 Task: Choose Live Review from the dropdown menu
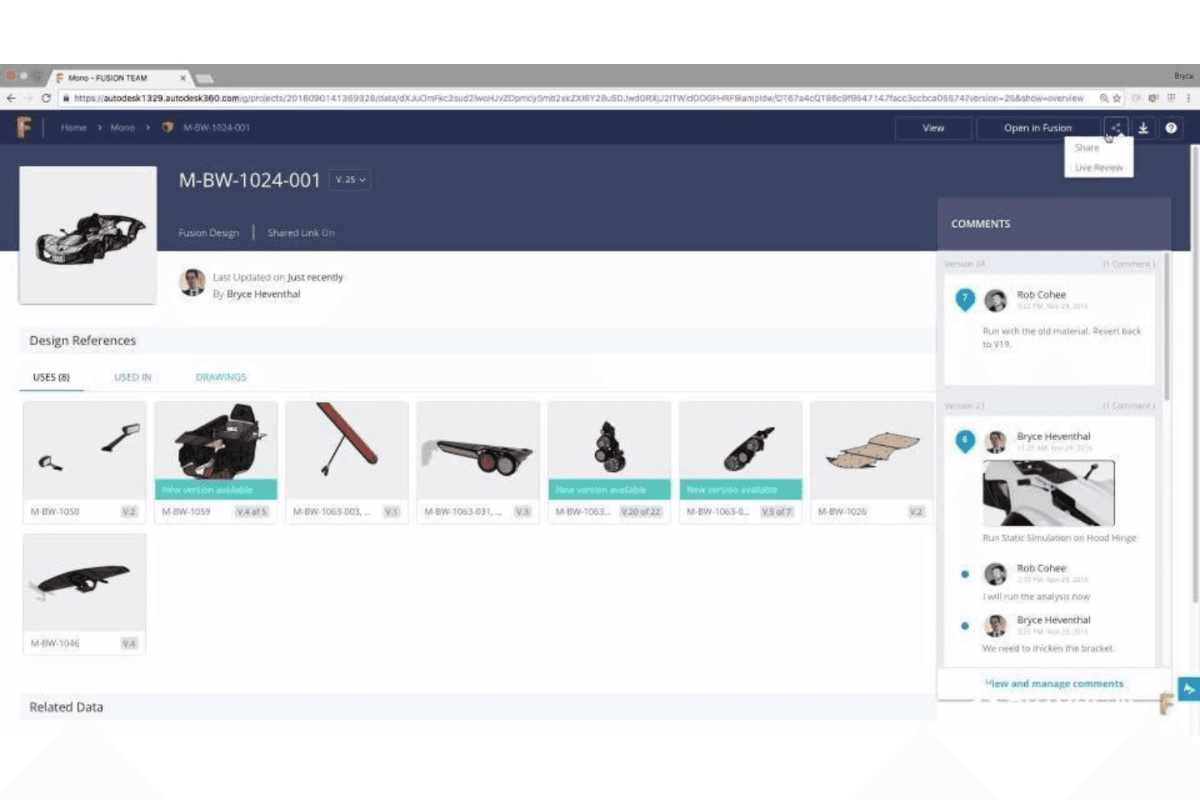[1099, 168]
